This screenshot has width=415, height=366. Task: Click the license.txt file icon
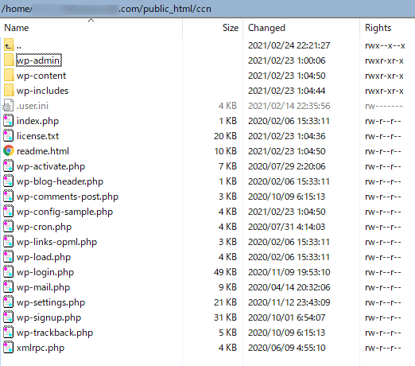tap(8, 136)
